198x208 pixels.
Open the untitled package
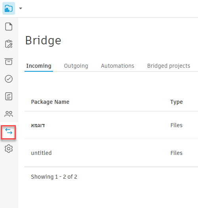(x=41, y=153)
